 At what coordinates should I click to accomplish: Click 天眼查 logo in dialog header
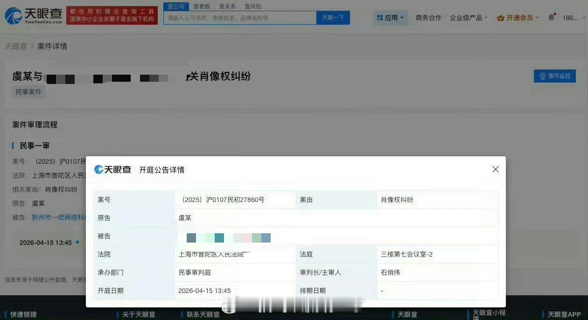[x=112, y=169]
